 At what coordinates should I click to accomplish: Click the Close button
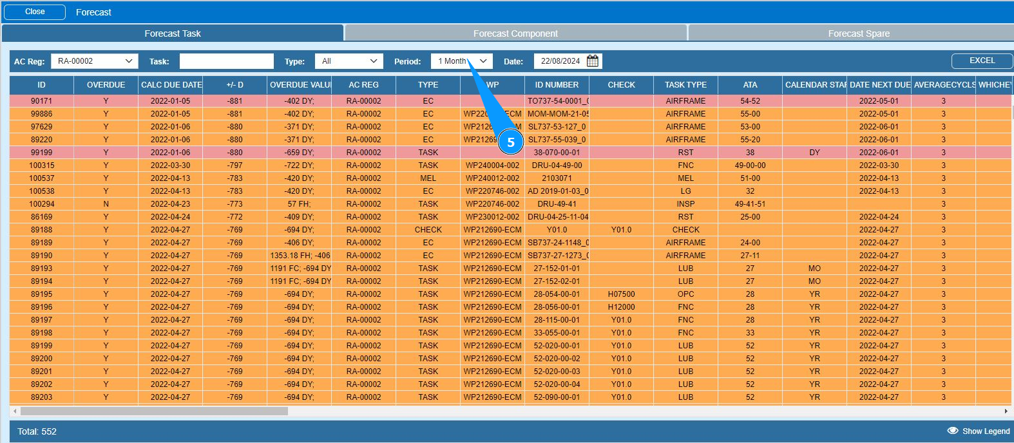point(35,12)
